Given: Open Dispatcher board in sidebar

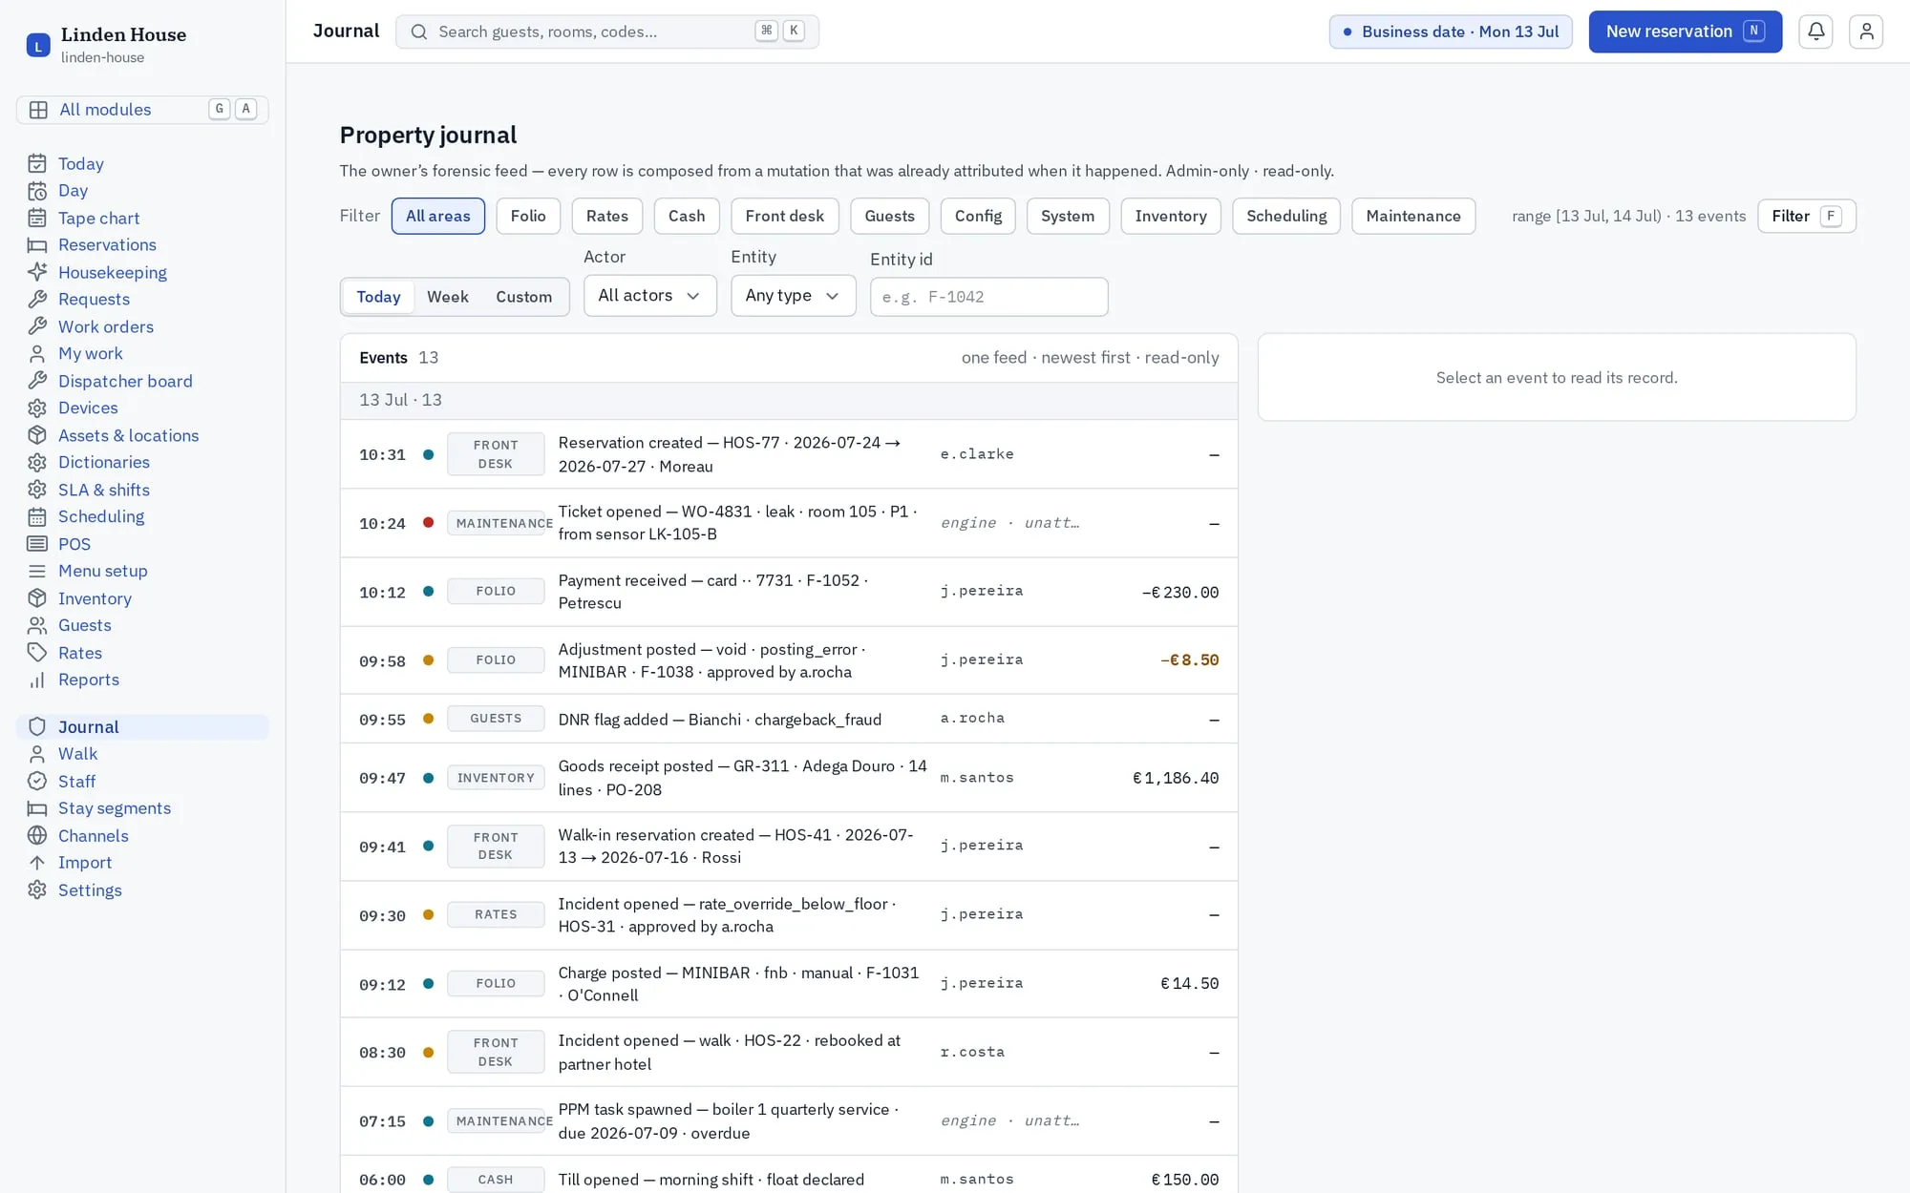Looking at the screenshot, I should click(x=125, y=381).
